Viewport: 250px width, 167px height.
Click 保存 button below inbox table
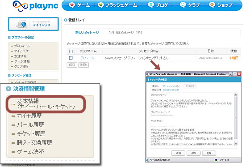(x=72, y=65)
